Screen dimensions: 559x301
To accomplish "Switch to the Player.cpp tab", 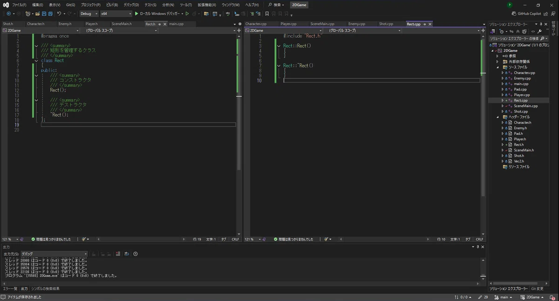I will (x=288, y=24).
